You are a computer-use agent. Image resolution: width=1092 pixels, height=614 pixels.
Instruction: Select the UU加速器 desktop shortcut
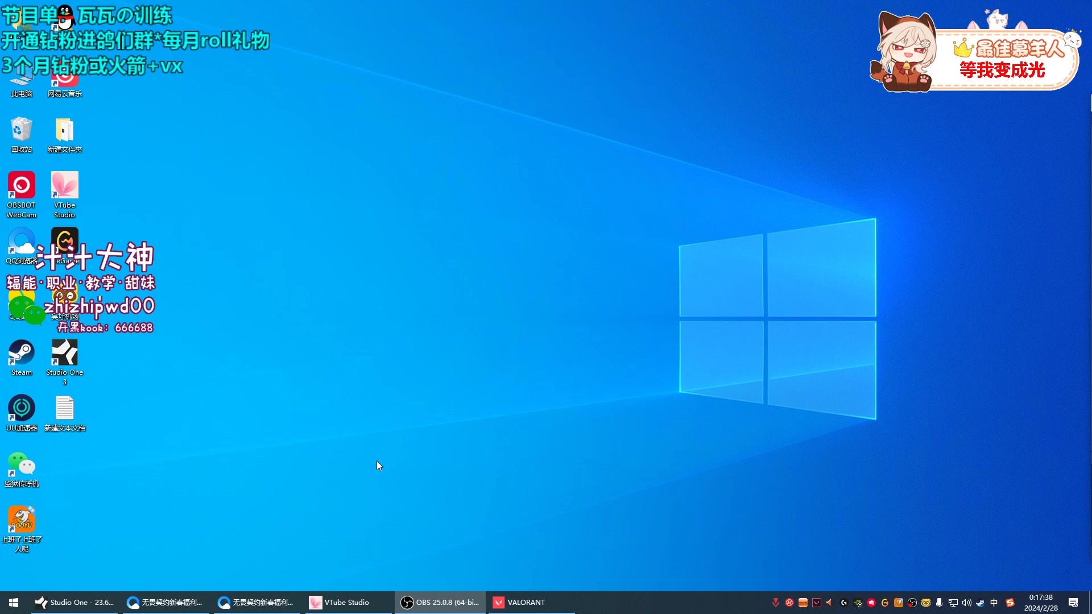click(22, 413)
